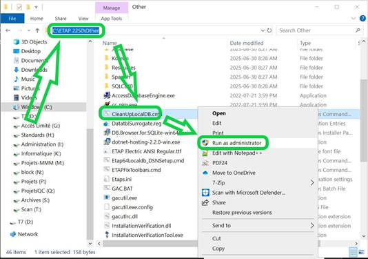Viewport: 368px width, 259px height.
Task: Open the Share ribbon tab
Action: click(61, 19)
